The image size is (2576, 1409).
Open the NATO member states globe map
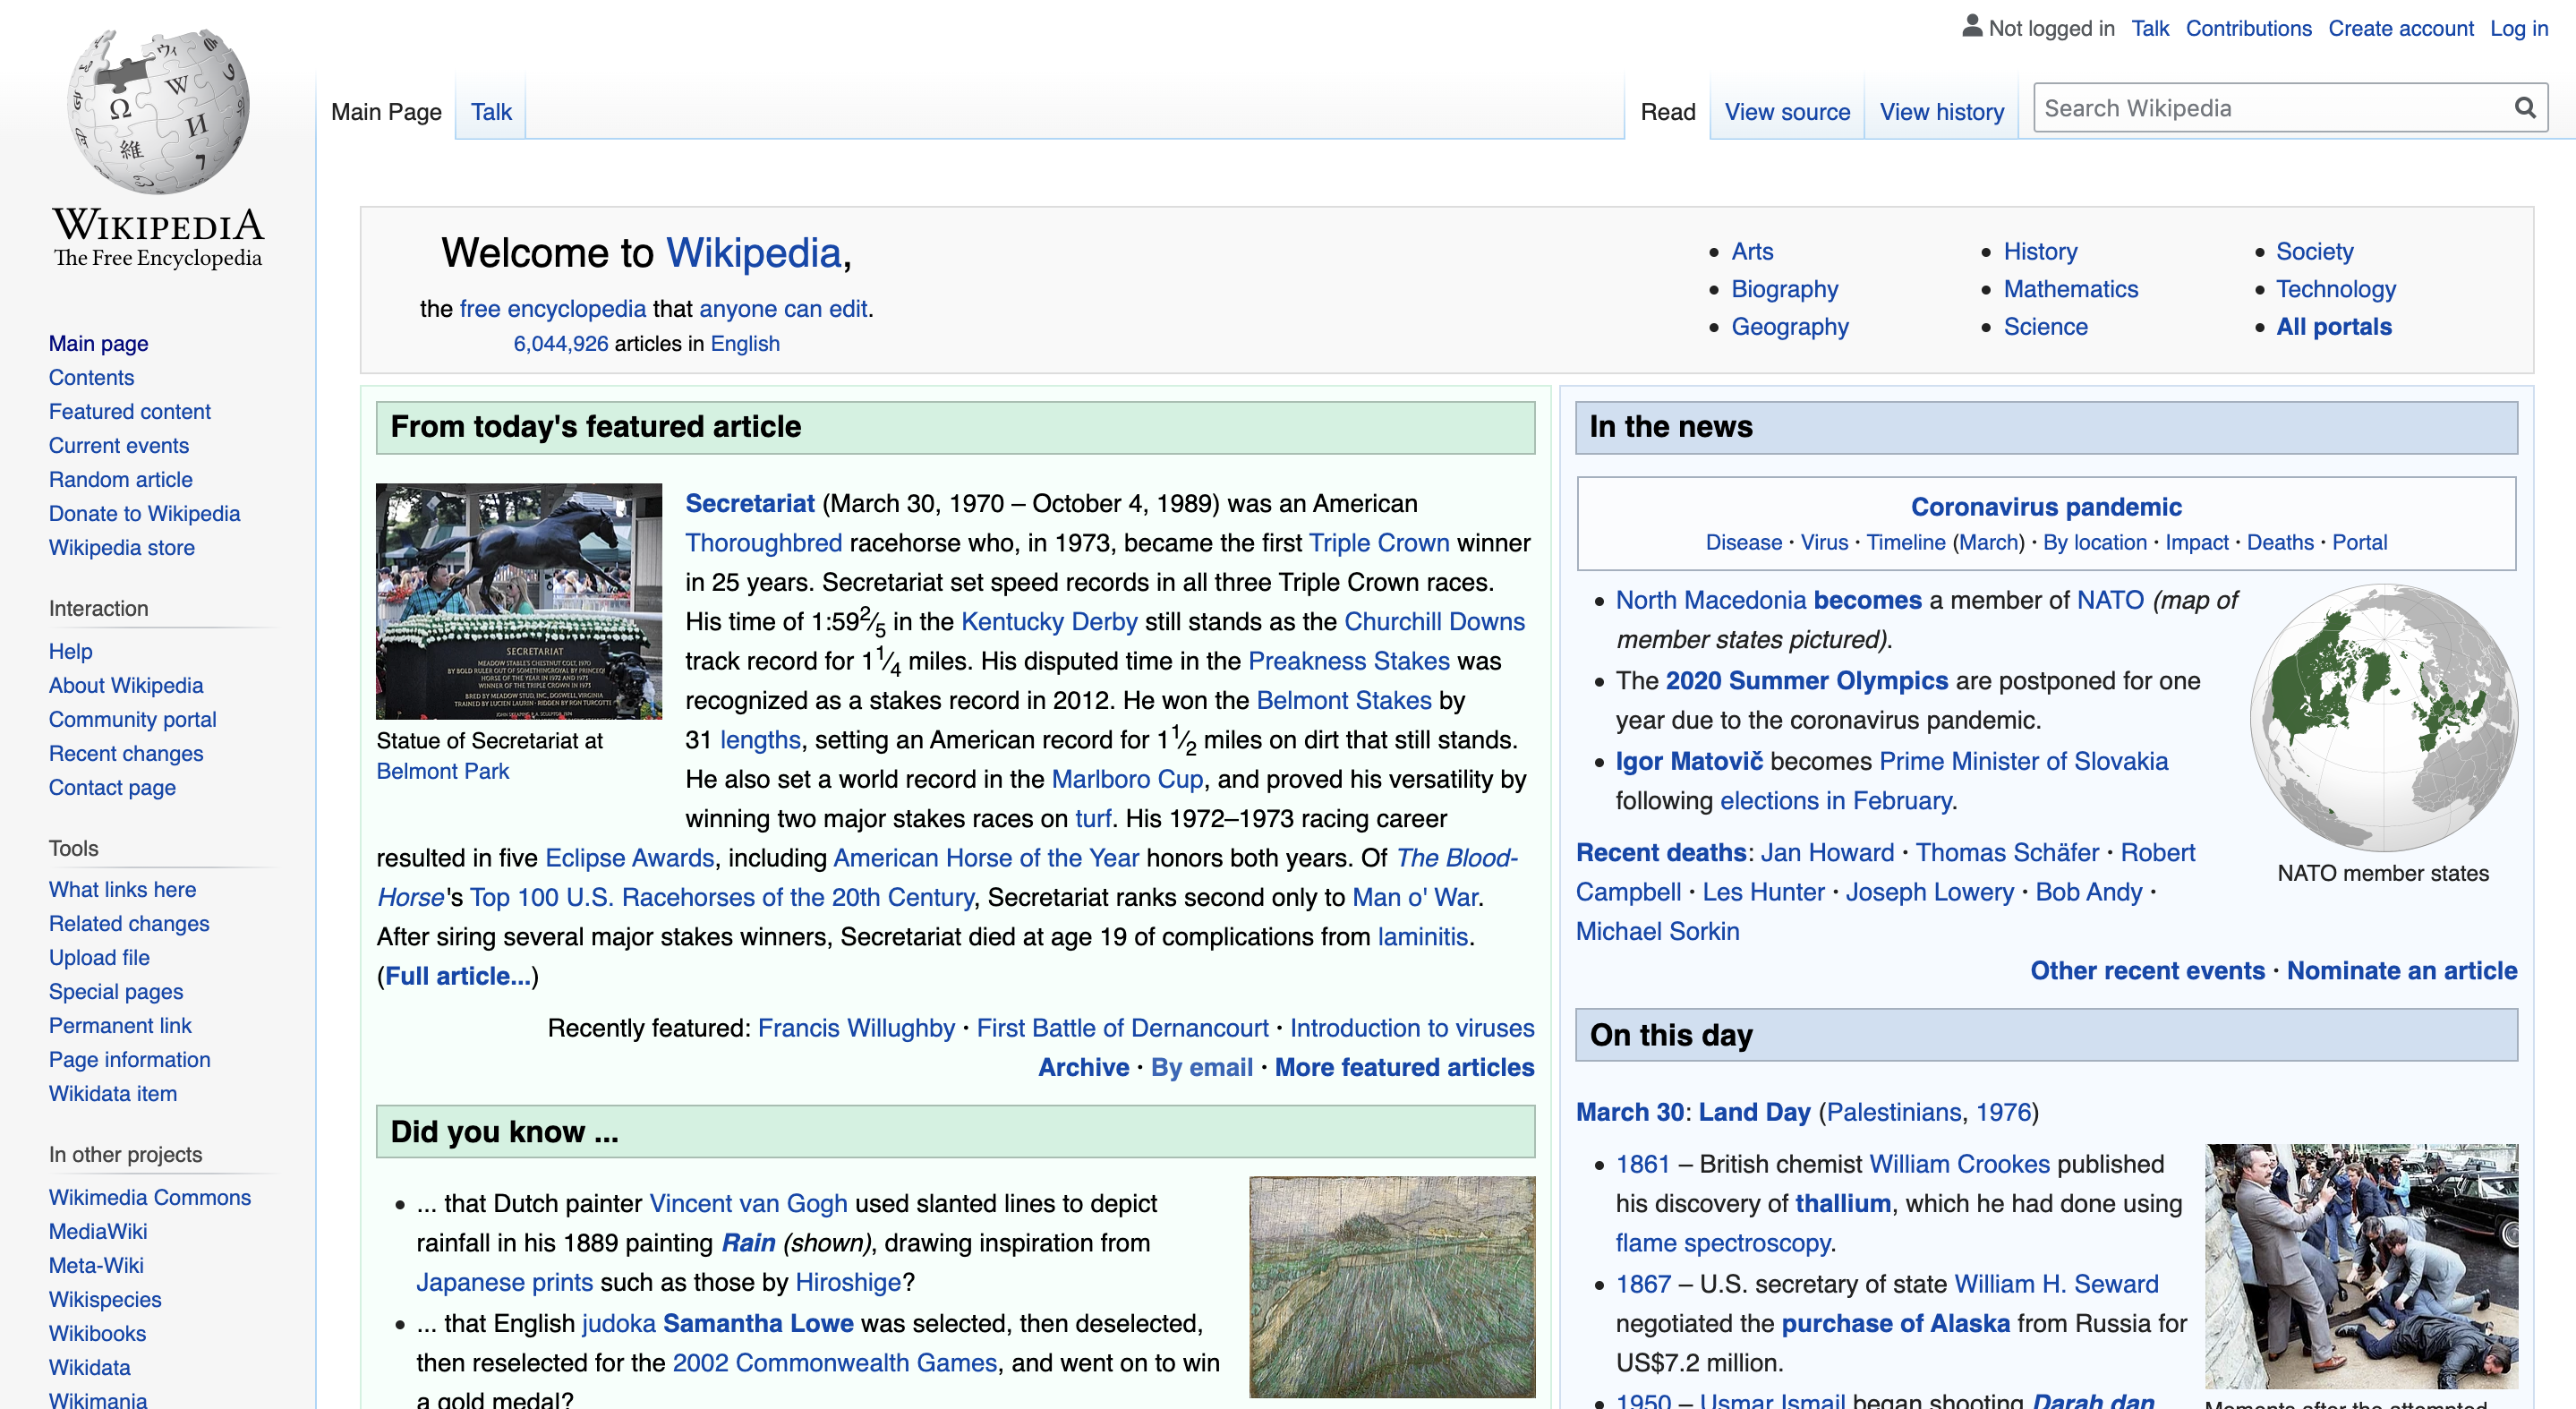point(2383,717)
